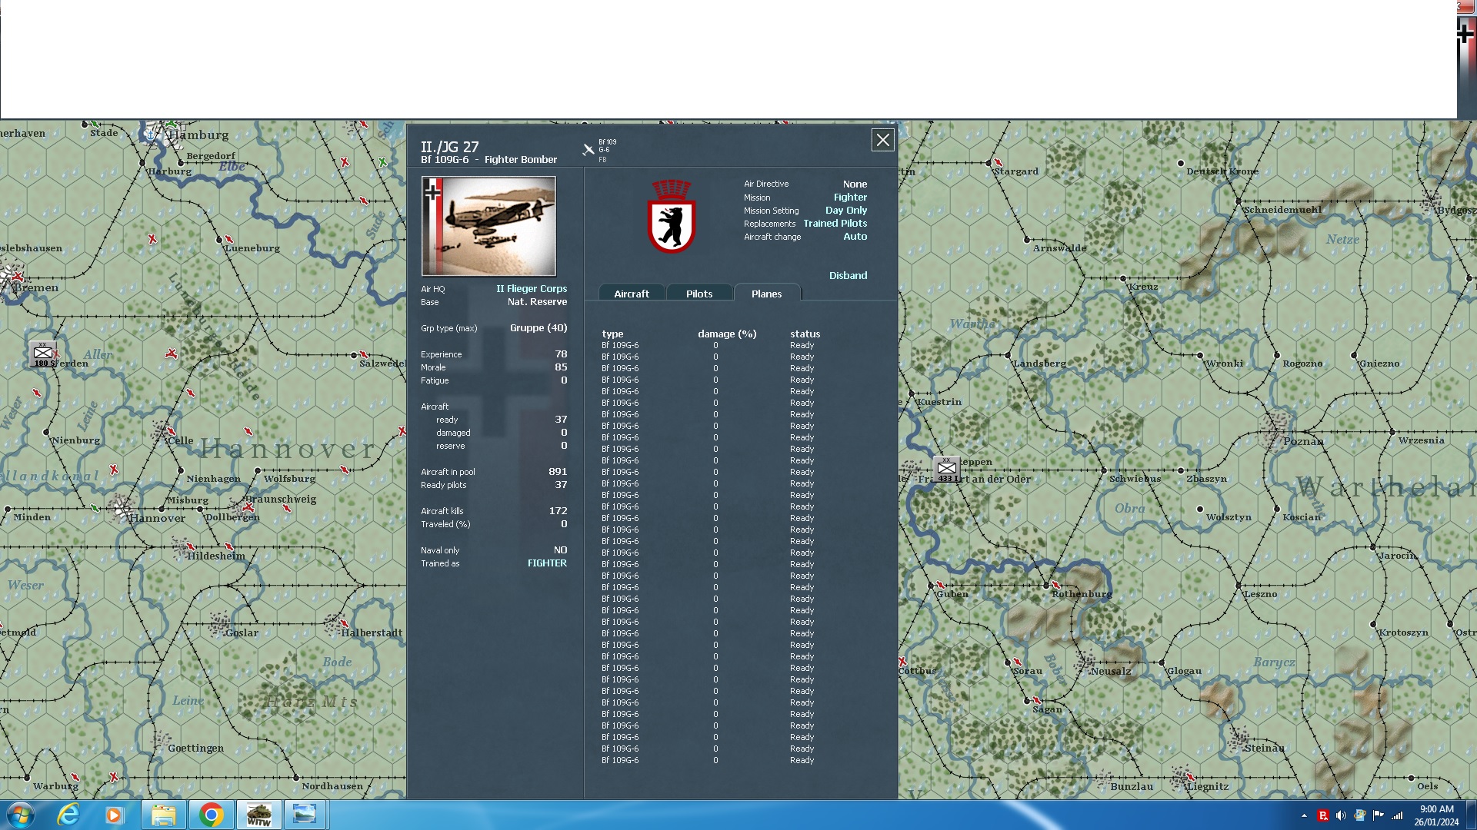The image size is (1477, 830).
Task: Toggle Replacements from Trained Pilots
Action: click(x=835, y=223)
